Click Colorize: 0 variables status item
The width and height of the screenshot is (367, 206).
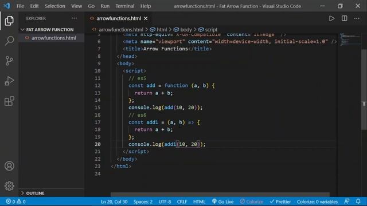click(x=317, y=201)
